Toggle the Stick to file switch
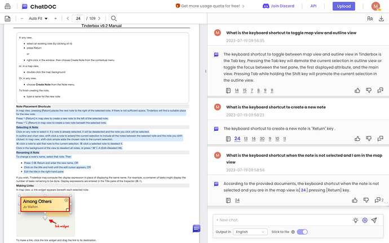Screen dimensions: 389x243 [x=302, y=232]
